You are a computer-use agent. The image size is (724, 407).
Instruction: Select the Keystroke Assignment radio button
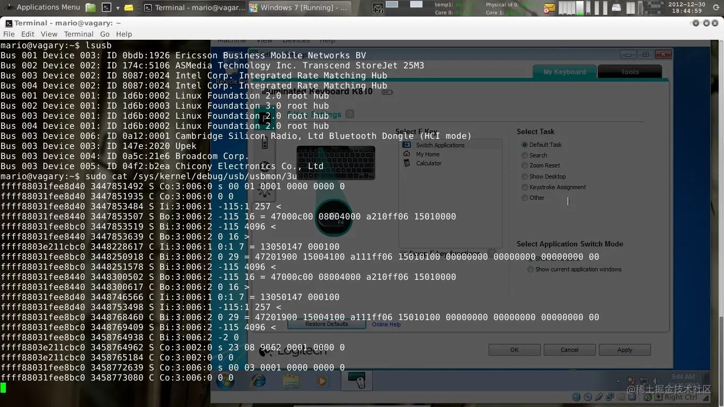525,187
